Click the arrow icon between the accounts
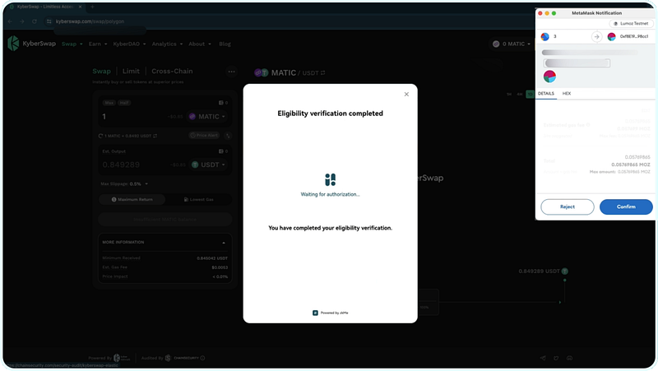This screenshot has width=658, height=371. 596,37
